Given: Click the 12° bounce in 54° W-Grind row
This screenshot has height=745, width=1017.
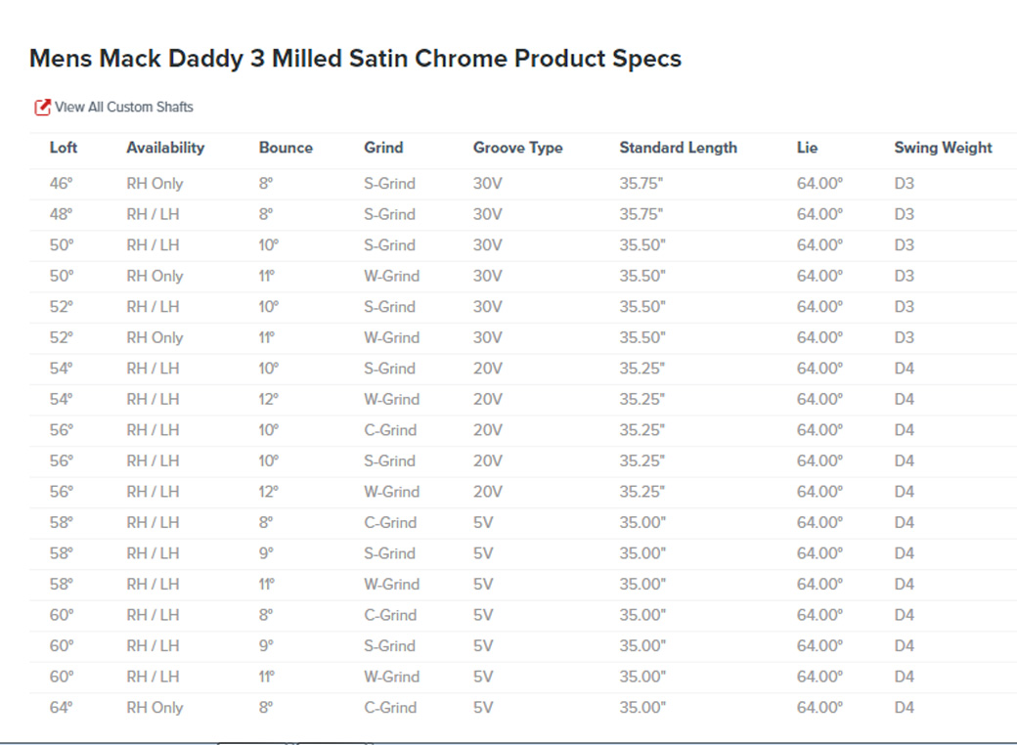Looking at the screenshot, I should [x=269, y=400].
